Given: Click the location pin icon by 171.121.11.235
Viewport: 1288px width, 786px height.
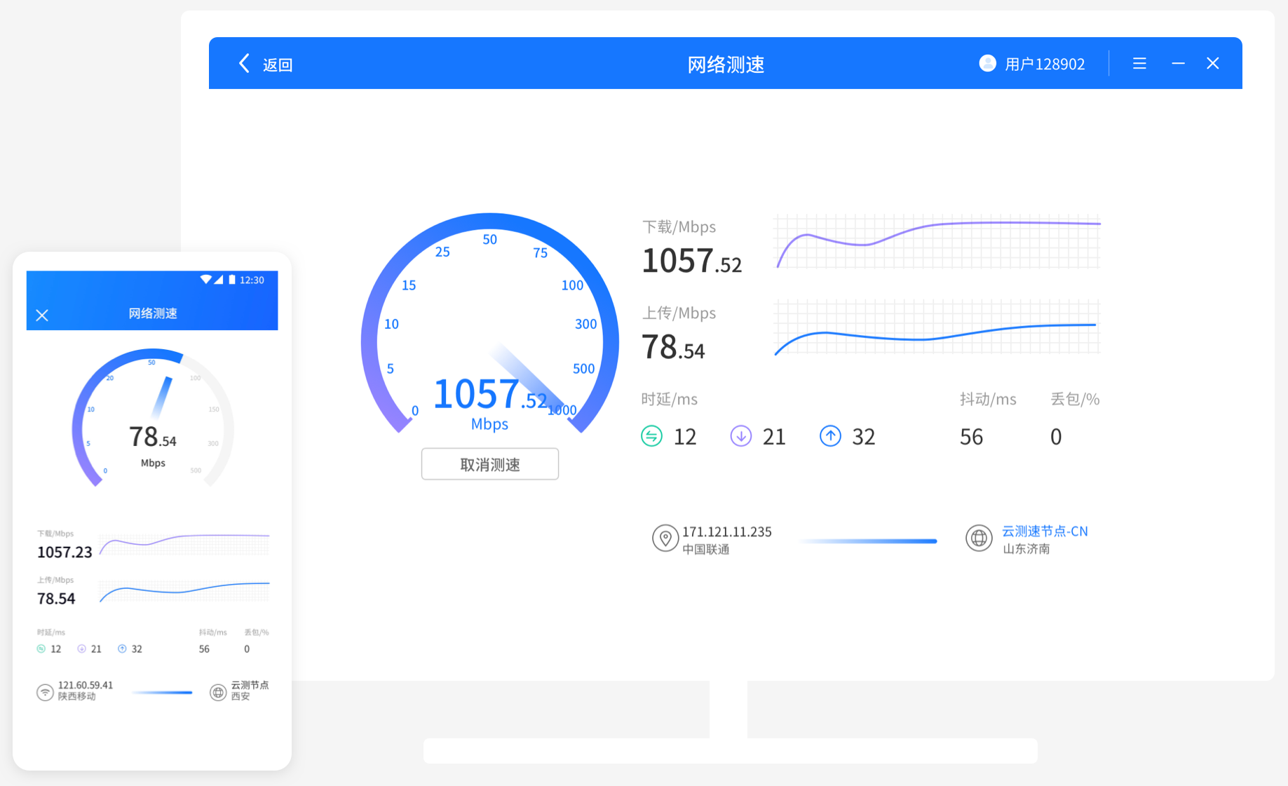Looking at the screenshot, I should pos(665,538).
